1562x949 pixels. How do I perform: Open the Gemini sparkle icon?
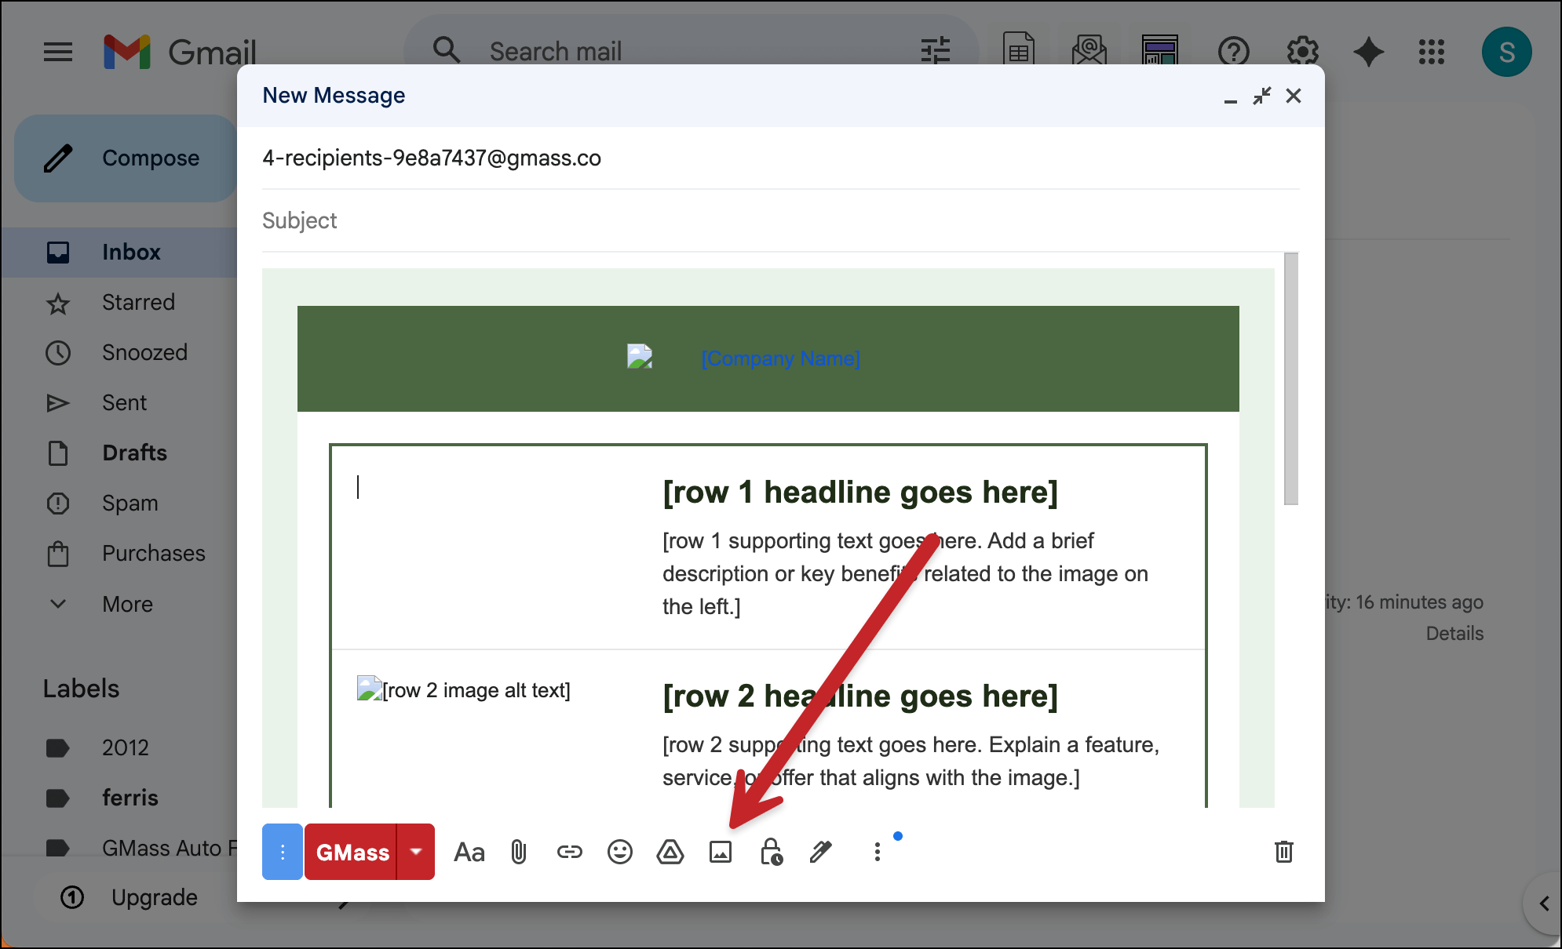[x=1368, y=52]
